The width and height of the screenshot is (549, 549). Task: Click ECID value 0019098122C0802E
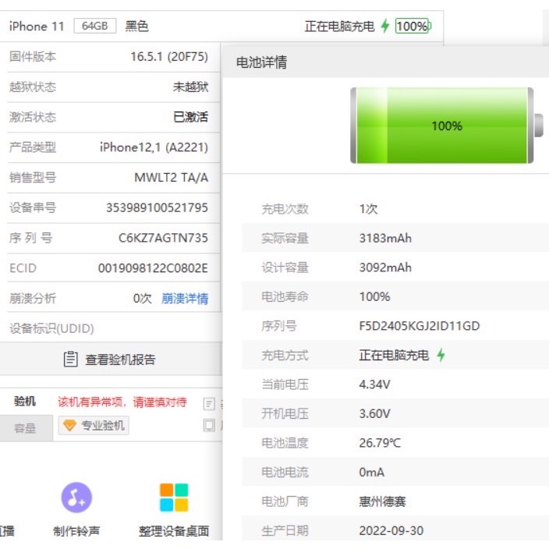click(x=153, y=268)
